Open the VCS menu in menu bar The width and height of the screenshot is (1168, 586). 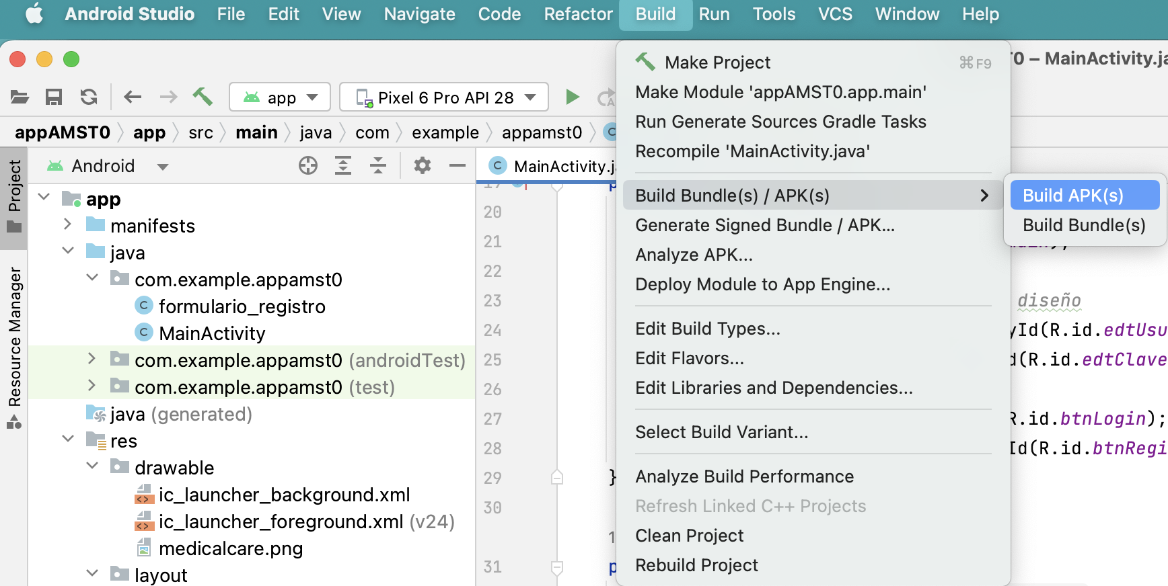(x=835, y=14)
